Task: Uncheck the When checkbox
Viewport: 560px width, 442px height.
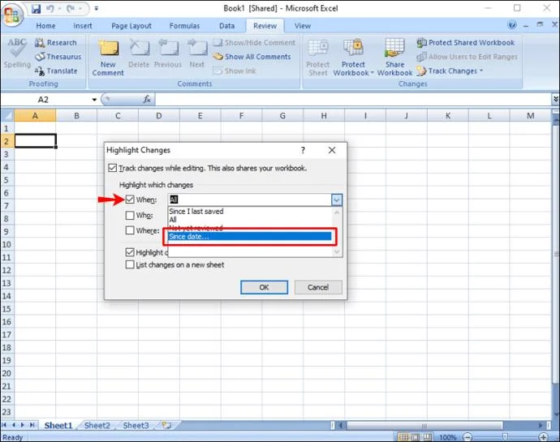Action: pos(130,200)
